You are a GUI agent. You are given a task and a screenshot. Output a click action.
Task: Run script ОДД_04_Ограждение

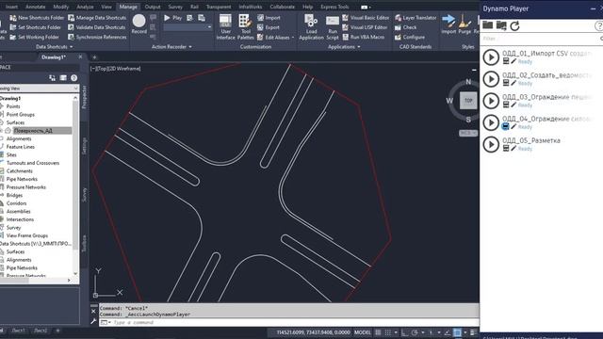(x=491, y=122)
